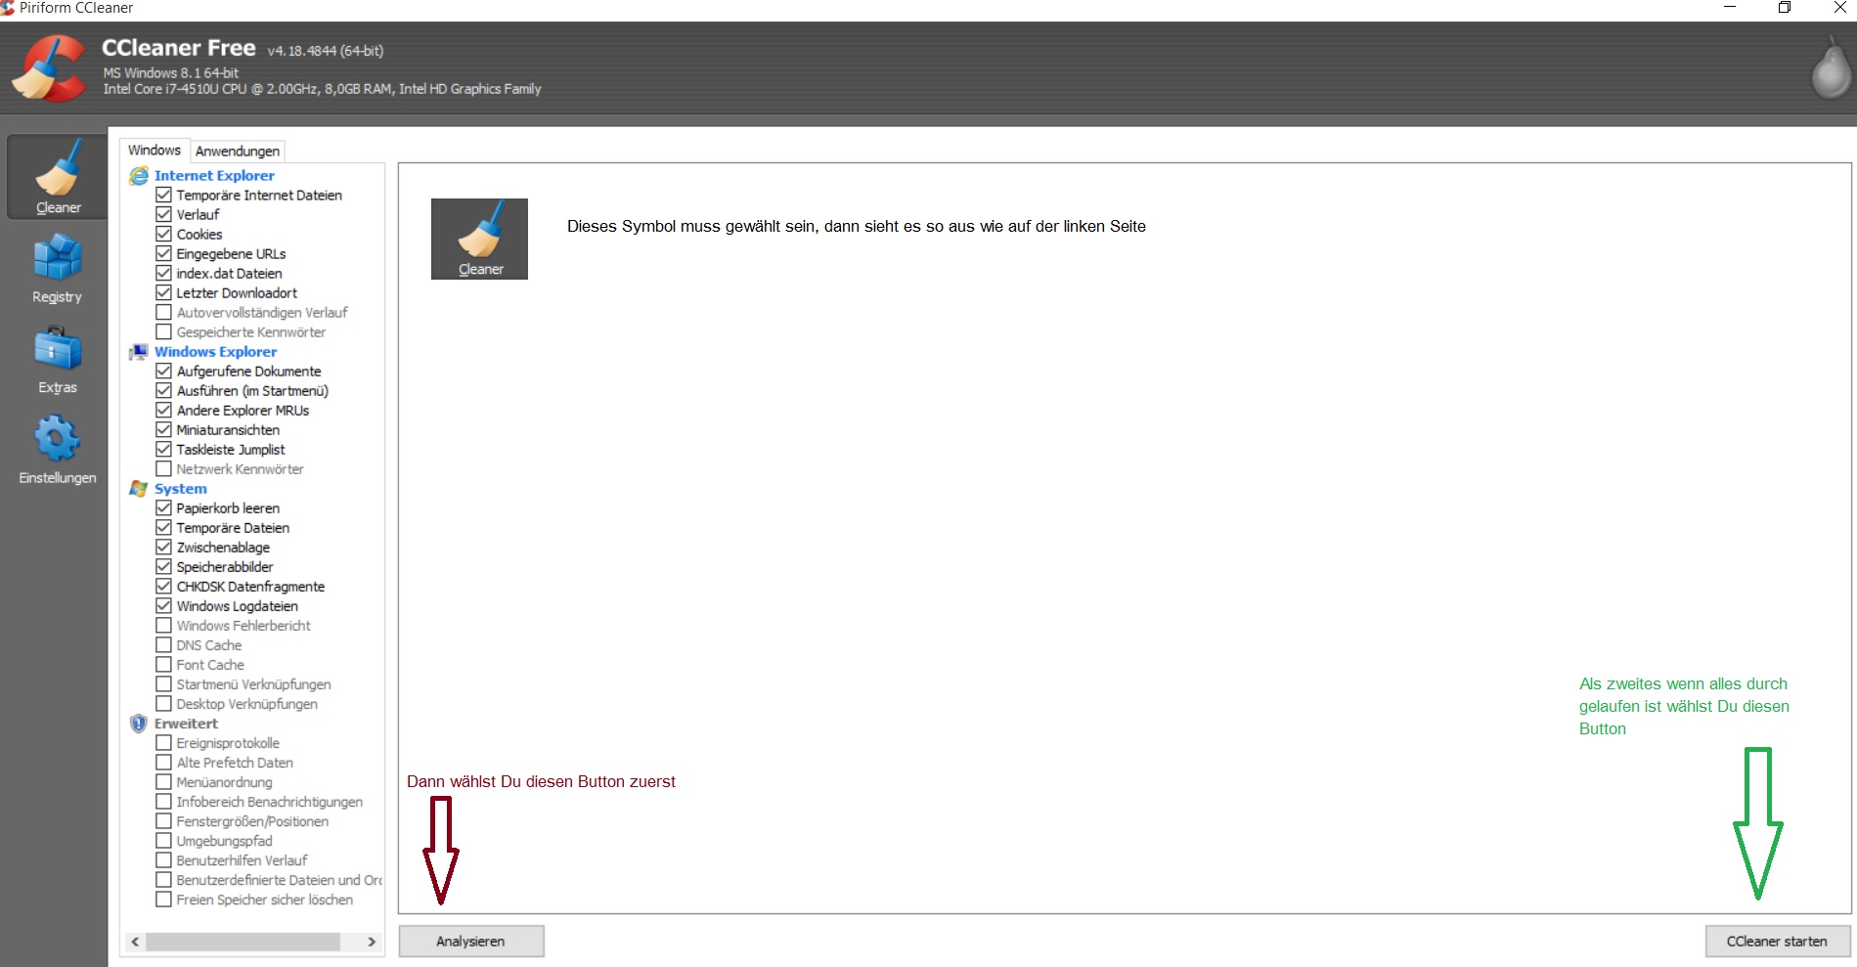Select the Erweitert heading
Screen dimensions: 1857x967
click(x=186, y=724)
